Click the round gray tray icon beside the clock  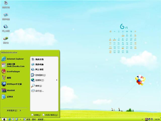point(152,119)
